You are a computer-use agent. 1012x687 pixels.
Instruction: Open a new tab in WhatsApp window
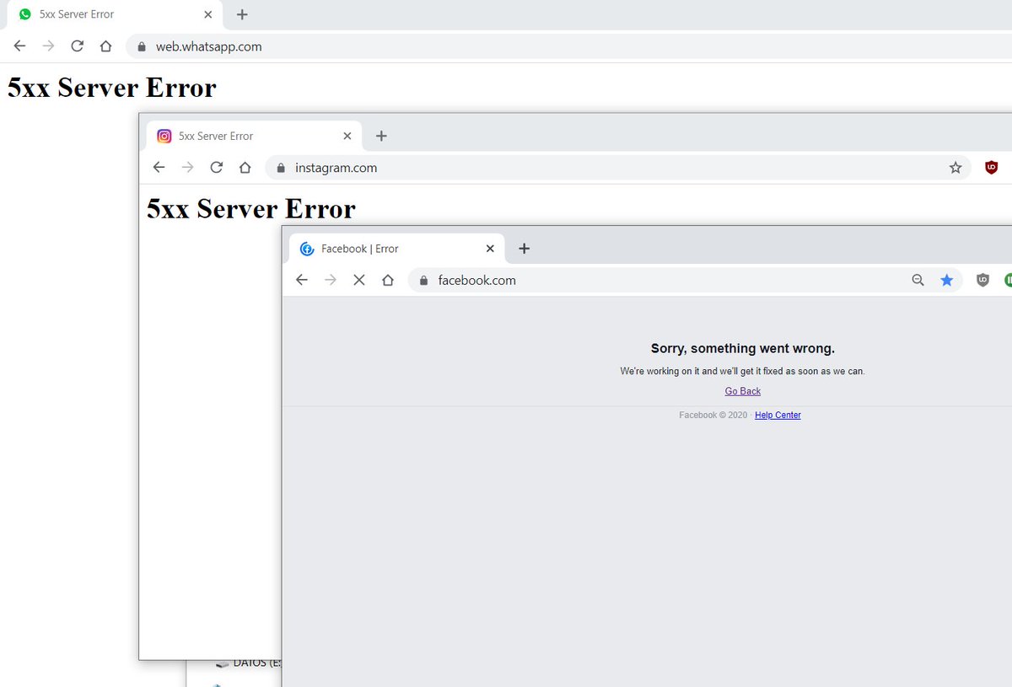[x=242, y=14]
